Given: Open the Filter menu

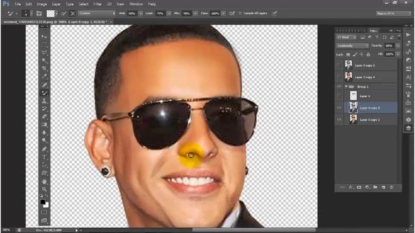Looking at the screenshot, I should (97, 4).
